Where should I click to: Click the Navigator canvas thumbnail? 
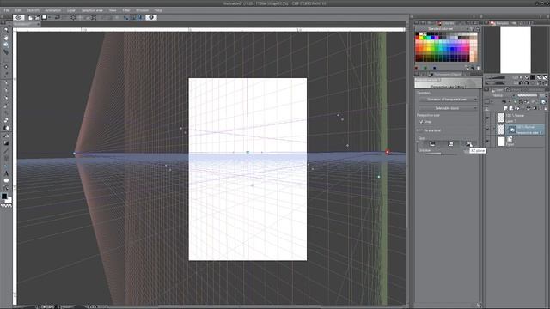[x=516, y=50]
